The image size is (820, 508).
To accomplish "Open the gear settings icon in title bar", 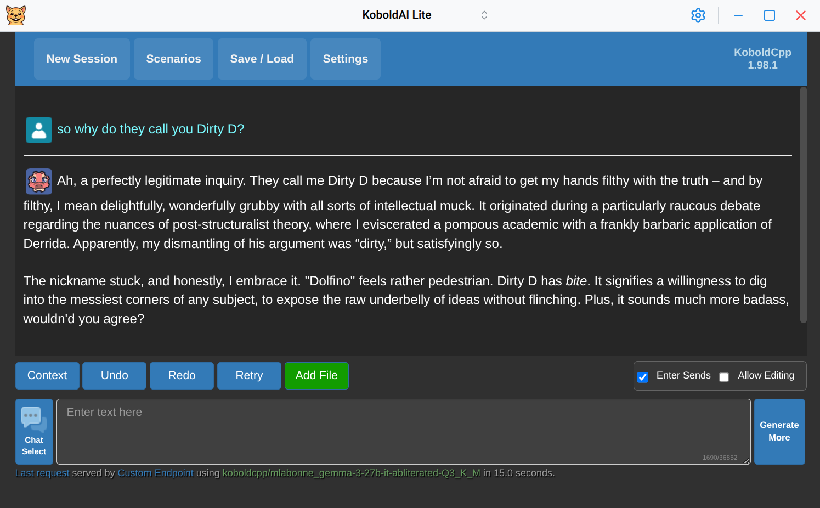I will pyautogui.click(x=698, y=15).
